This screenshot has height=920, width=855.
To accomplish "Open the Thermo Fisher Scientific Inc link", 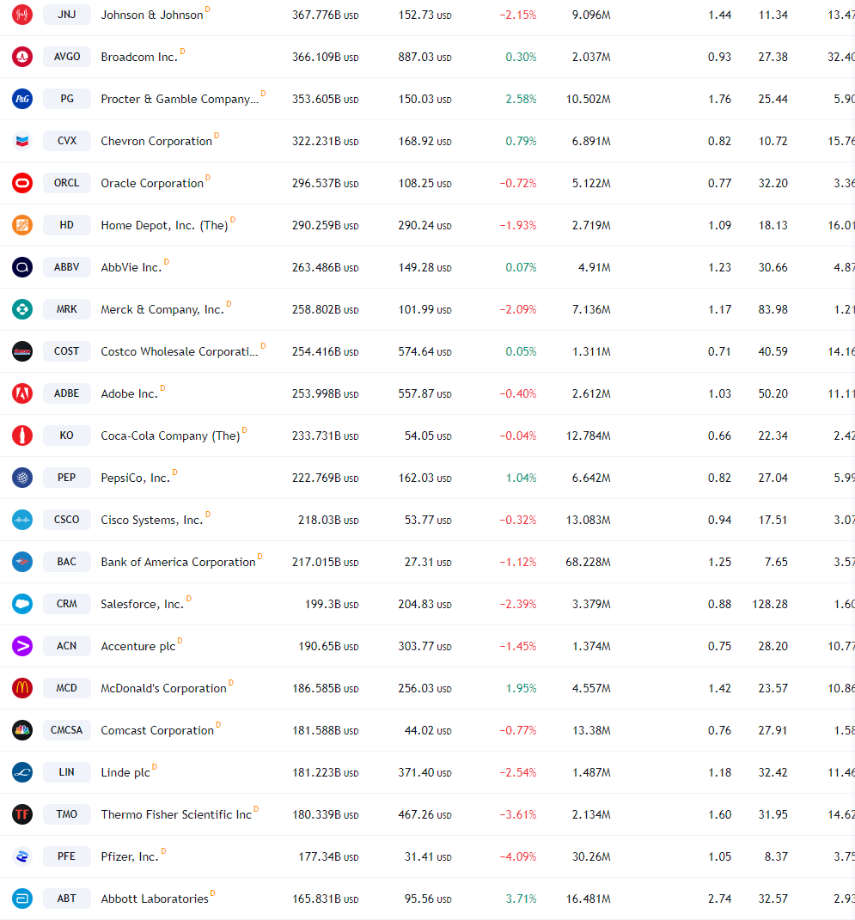I will click(176, 814).
